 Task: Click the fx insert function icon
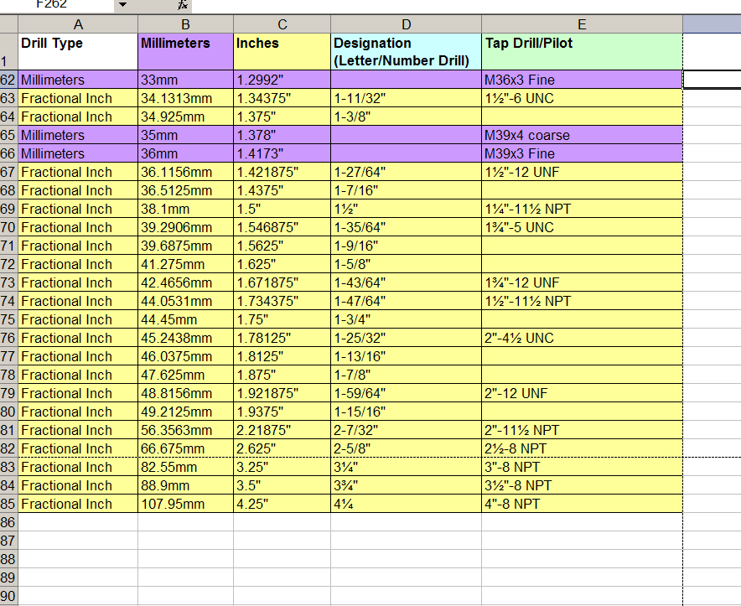pos(183,5)
